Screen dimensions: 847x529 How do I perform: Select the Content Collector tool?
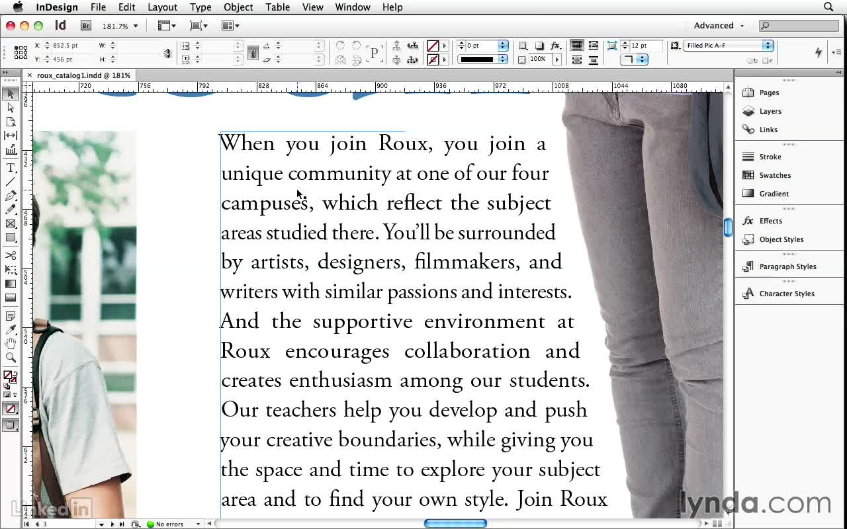pyautogui.click(x=11, y=150)
